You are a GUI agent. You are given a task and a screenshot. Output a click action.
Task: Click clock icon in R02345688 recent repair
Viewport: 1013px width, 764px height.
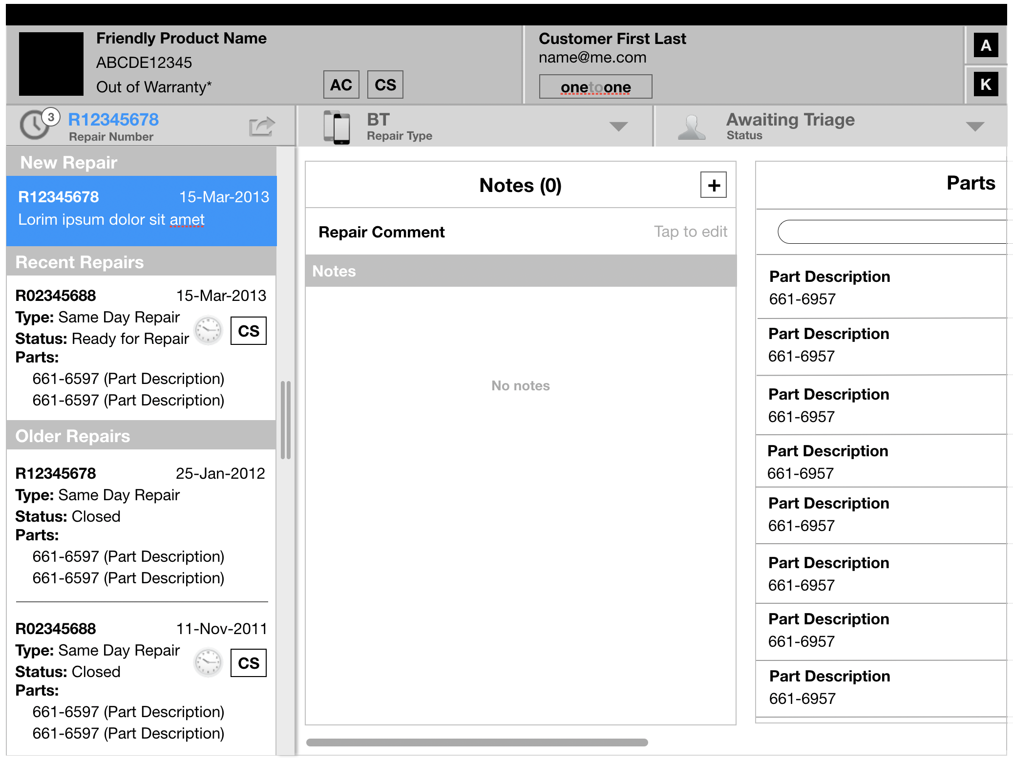[x=209, y=331]
